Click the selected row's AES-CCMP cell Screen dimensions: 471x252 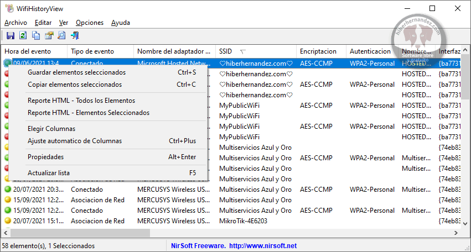pos(316,64)
